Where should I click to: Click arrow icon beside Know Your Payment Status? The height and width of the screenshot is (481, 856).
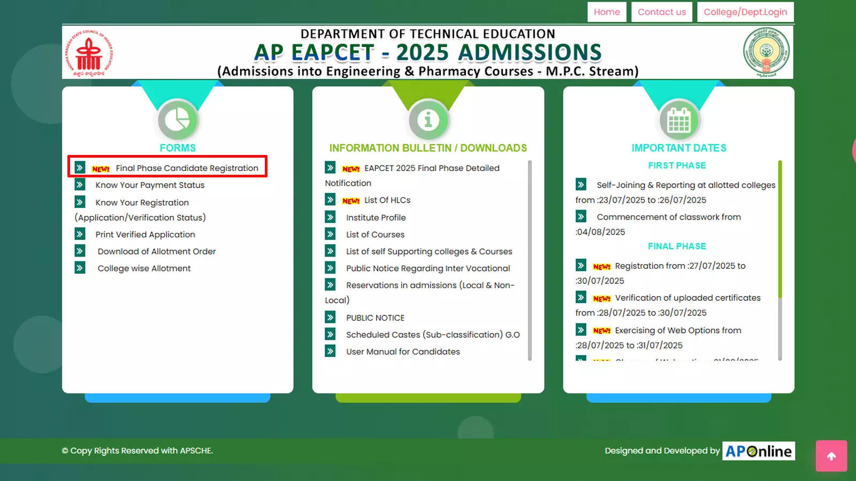click(x=80, y=185)
